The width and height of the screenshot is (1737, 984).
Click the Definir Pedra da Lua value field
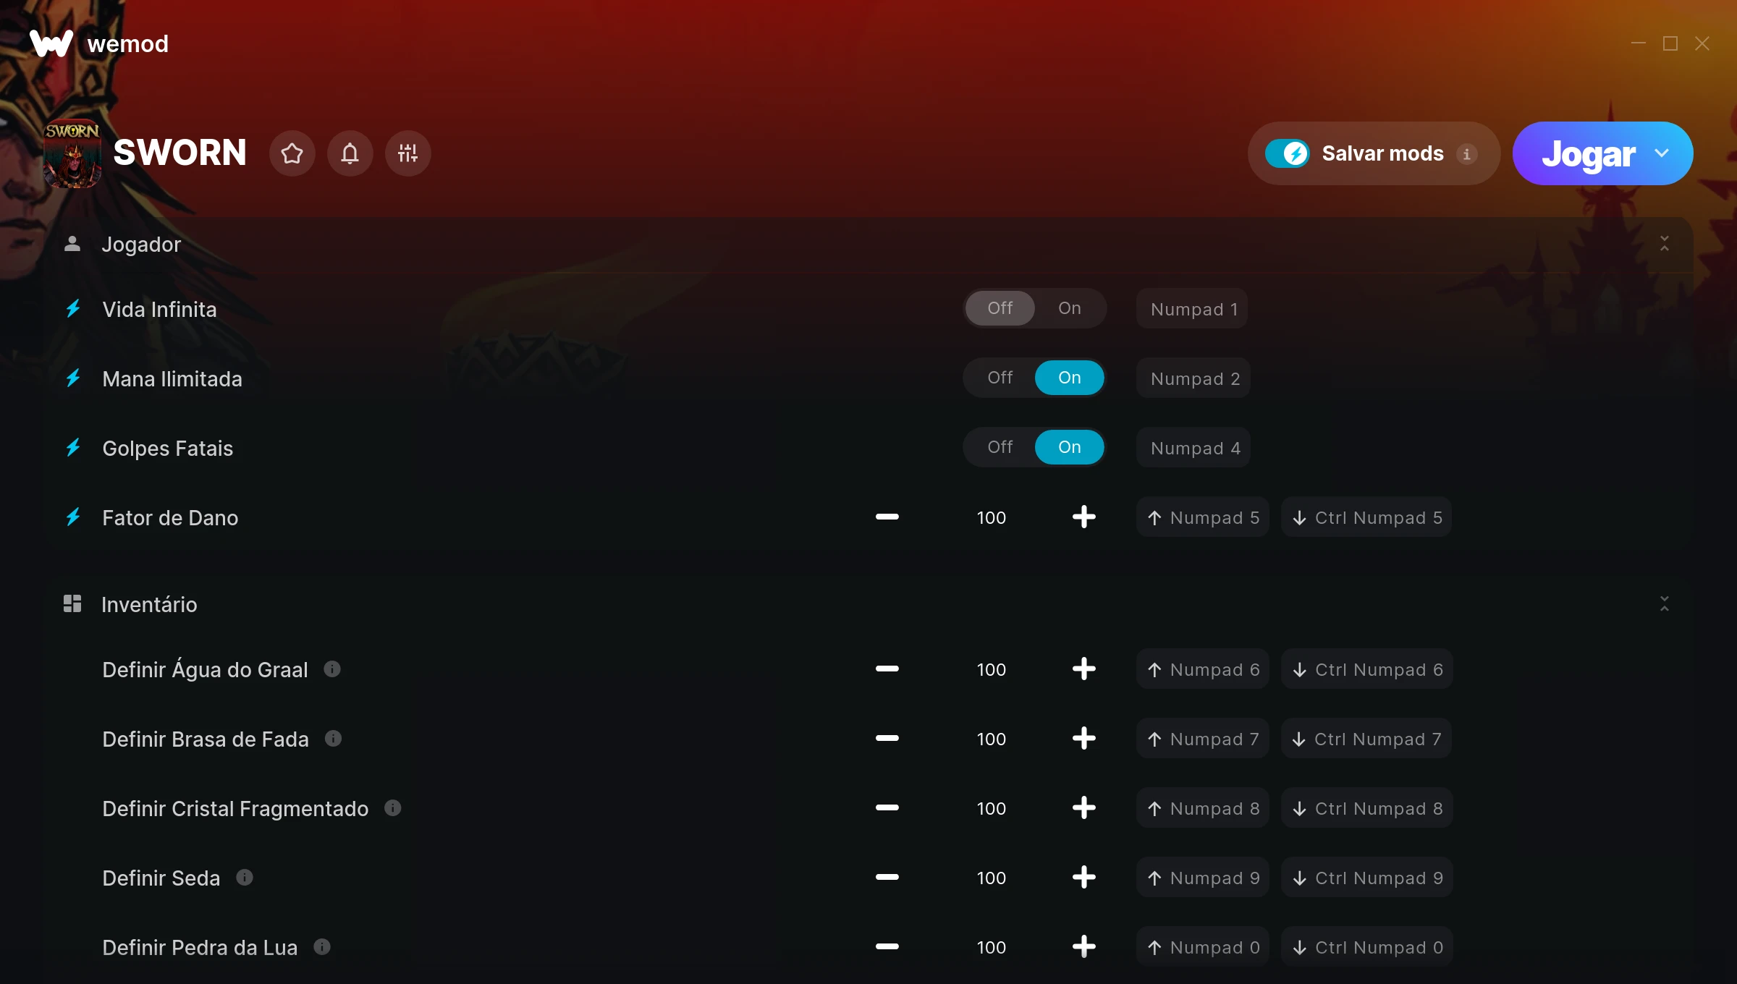[991, 947]
